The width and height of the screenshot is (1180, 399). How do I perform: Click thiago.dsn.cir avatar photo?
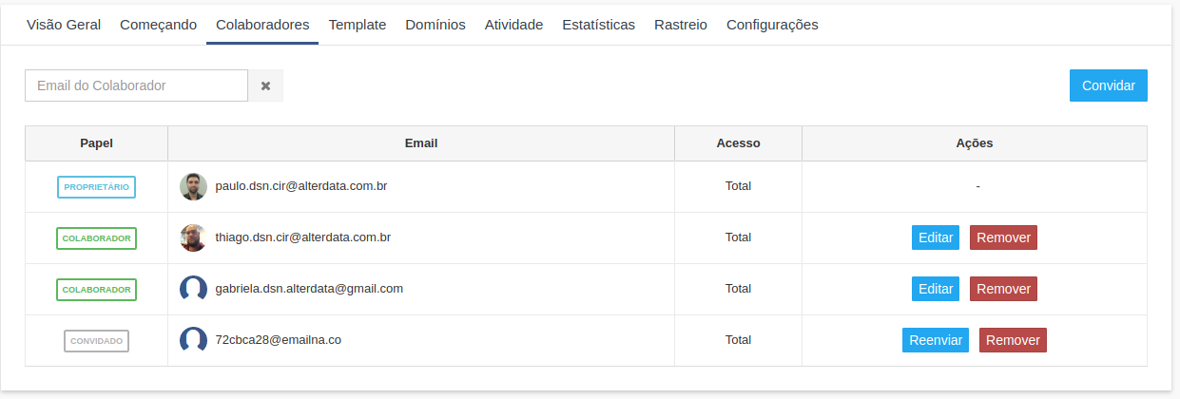[193, 237]
